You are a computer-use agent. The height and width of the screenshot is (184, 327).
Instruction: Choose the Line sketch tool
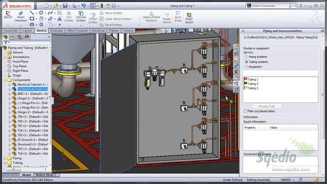[x=32, y=13]
